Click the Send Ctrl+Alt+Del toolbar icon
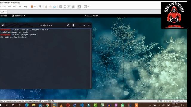Image resolution: width=191 pixels, height=107 pixels. click(40, 7)
